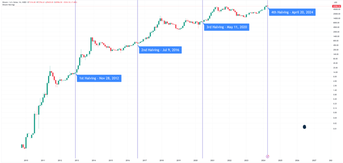This screenshot has height=163, width=343.
Task: Click the 2022 label on the time axis
Action: (x=229, y=161)
